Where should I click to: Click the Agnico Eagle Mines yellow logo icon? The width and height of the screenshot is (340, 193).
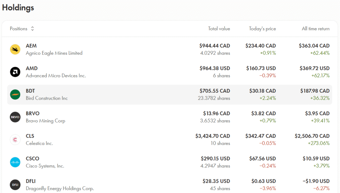point(15,49)
